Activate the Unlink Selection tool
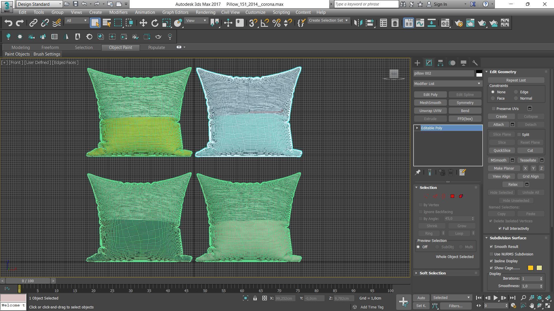The image size is (554, 311). (45, 23)
